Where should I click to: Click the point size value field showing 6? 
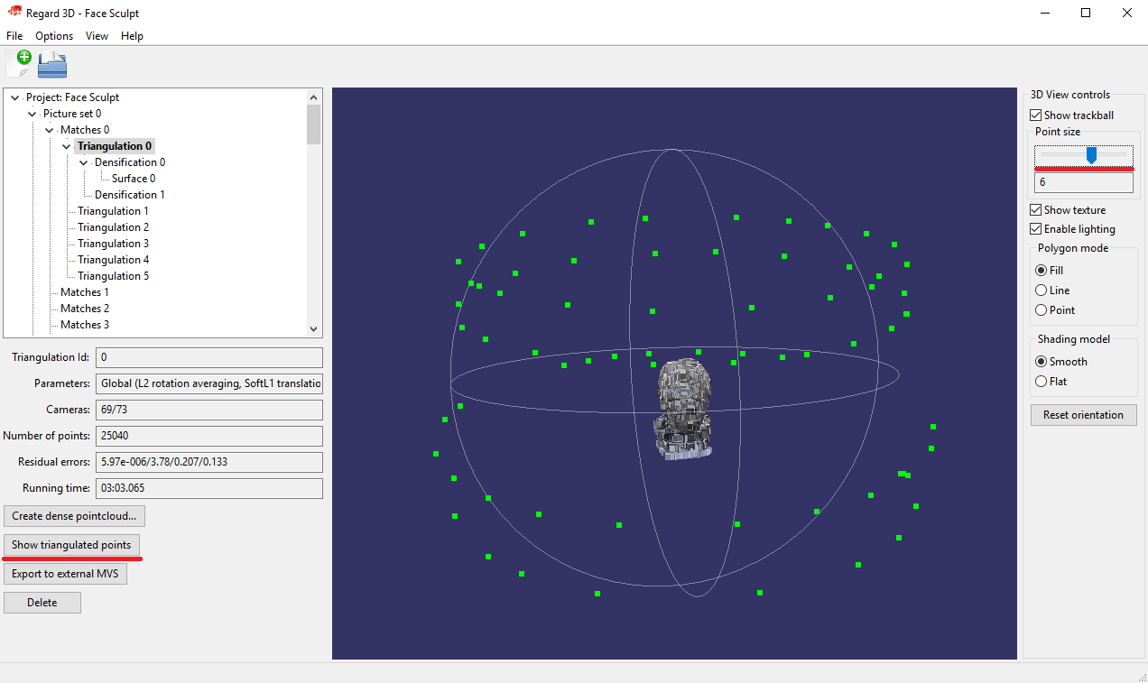[1083, 181]
